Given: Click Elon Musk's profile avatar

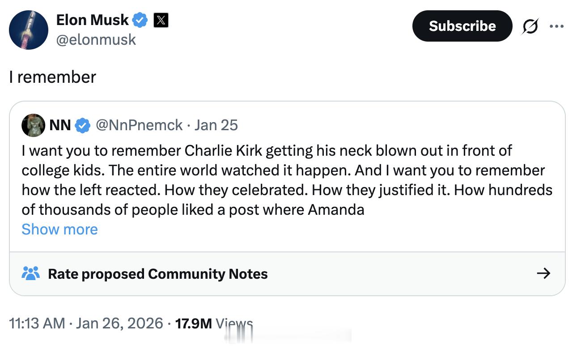Looking at the screenshot, I should pos(29,30).
